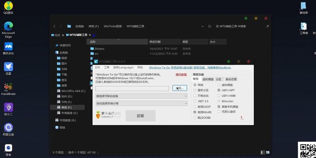Open 语言(Language) menu

click(123, 68)
